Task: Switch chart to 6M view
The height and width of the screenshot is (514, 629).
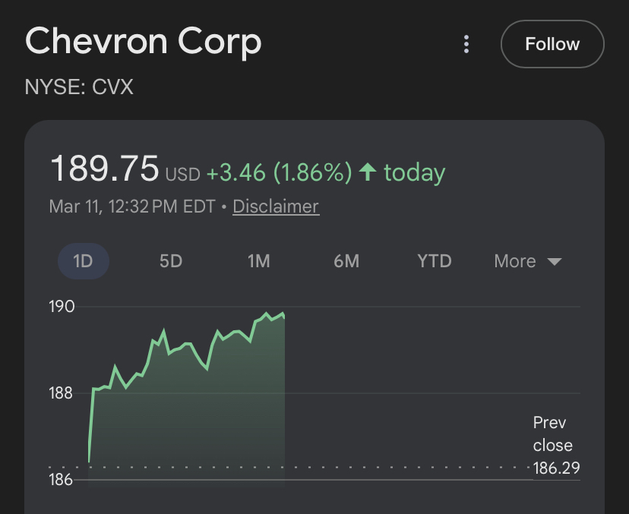Action: tap(346, 261)
